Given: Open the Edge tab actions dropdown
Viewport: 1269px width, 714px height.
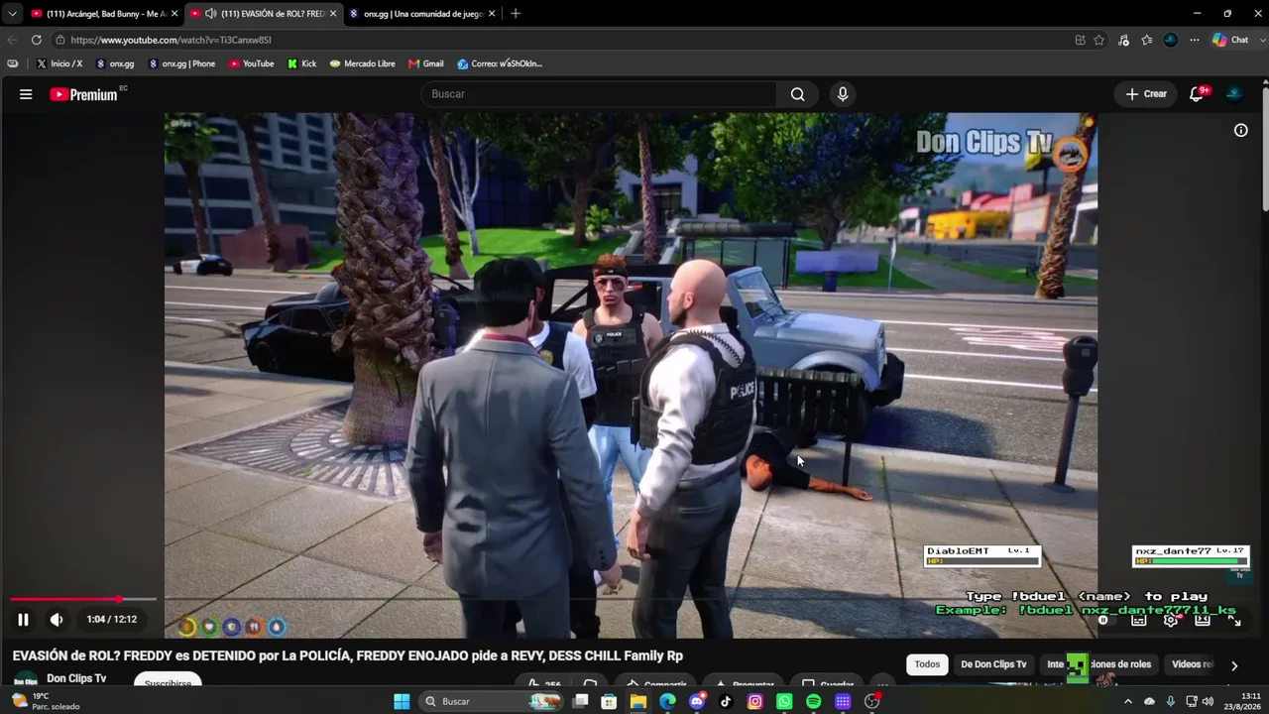Looking at the screenshot, I should click(12, 14).
